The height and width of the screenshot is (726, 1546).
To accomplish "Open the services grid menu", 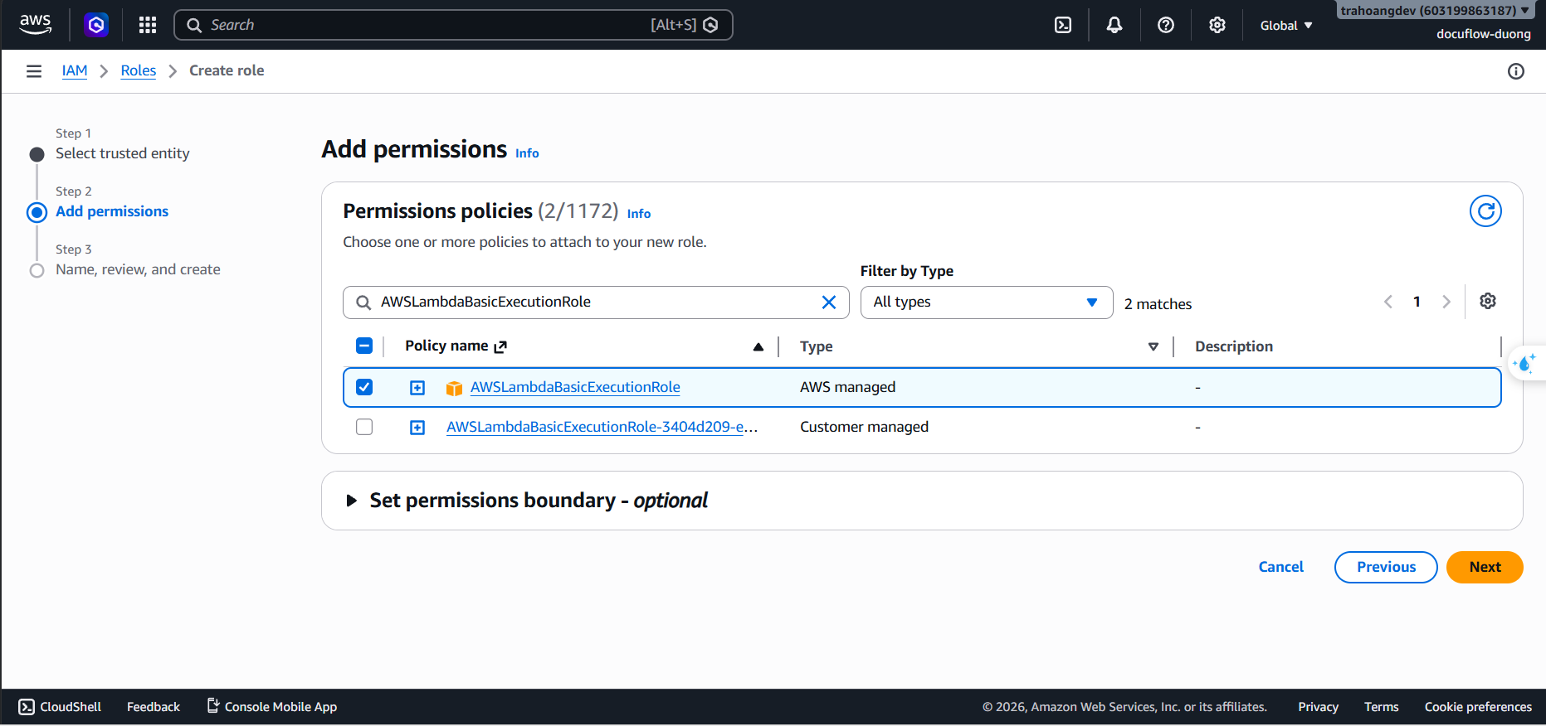I will click(148, 25).
